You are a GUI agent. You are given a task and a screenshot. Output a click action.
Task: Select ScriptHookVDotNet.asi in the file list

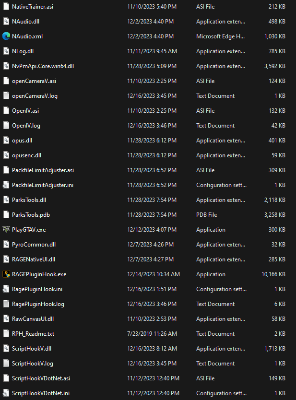pos(41,378)
